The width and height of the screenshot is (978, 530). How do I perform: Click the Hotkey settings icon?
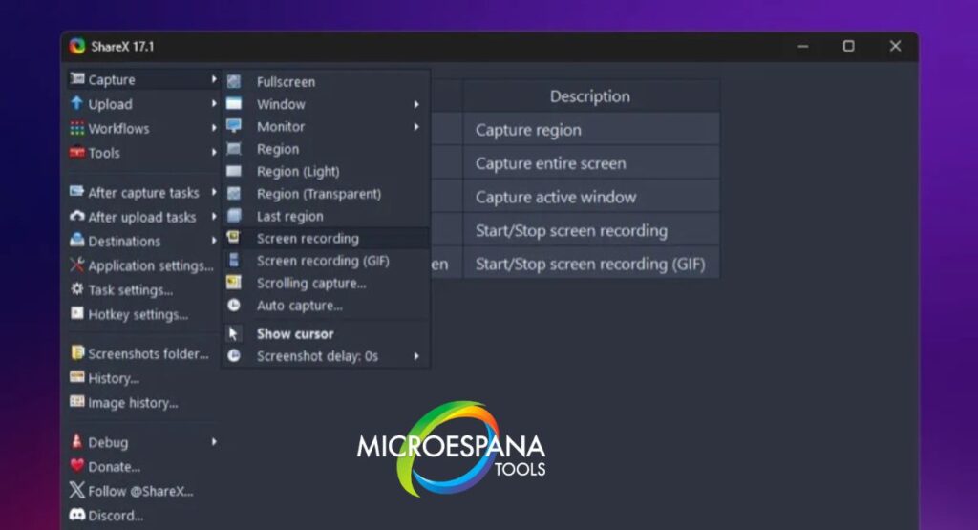coord(76,313)
